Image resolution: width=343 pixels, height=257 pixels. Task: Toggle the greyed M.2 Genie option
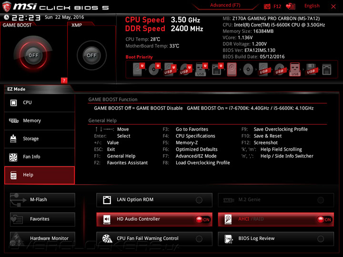276,200
